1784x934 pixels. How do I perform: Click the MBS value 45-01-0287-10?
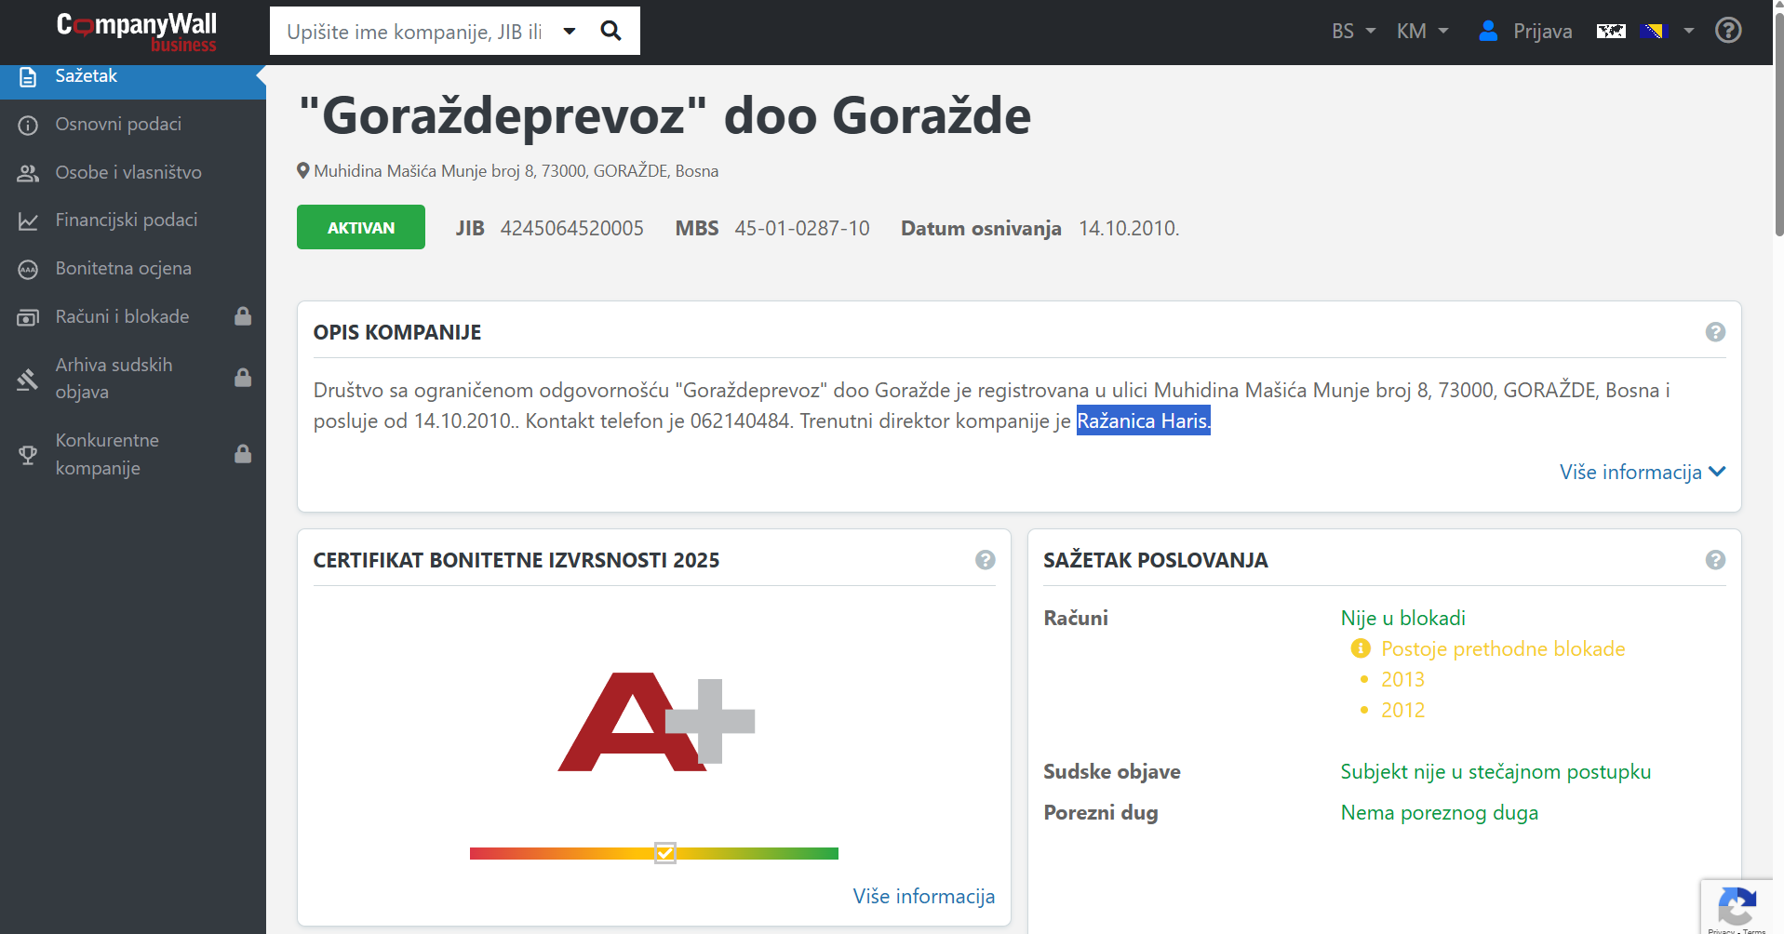coord(802,229)
